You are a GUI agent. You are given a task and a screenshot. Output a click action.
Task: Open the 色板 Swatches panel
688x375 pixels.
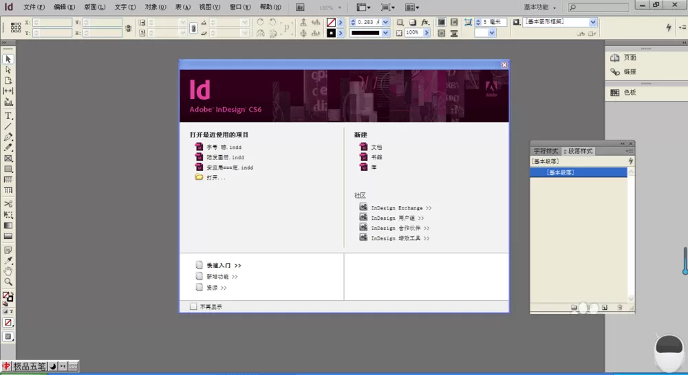(x=623, y=93)
